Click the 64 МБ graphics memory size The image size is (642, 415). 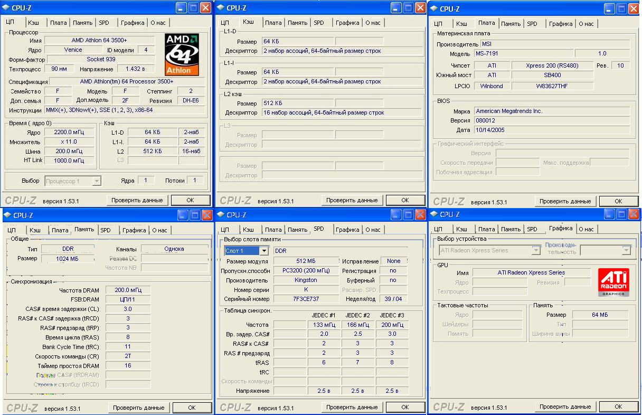point(600,315)
